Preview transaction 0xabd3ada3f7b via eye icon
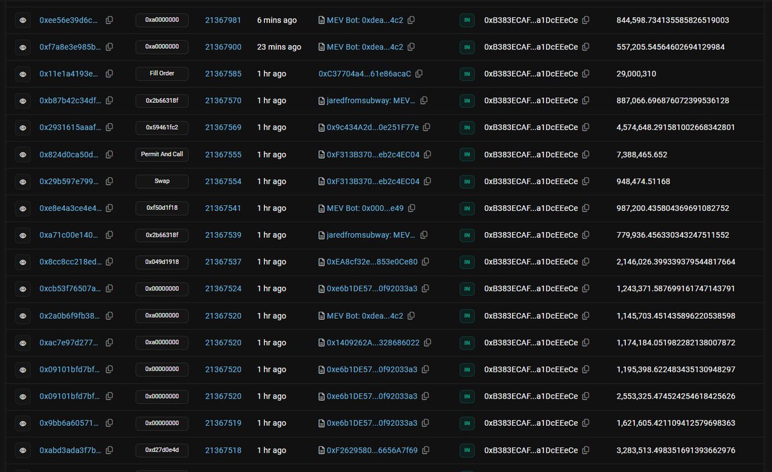The width and height of the screenshot is (772, 472). tap(23, 450)
